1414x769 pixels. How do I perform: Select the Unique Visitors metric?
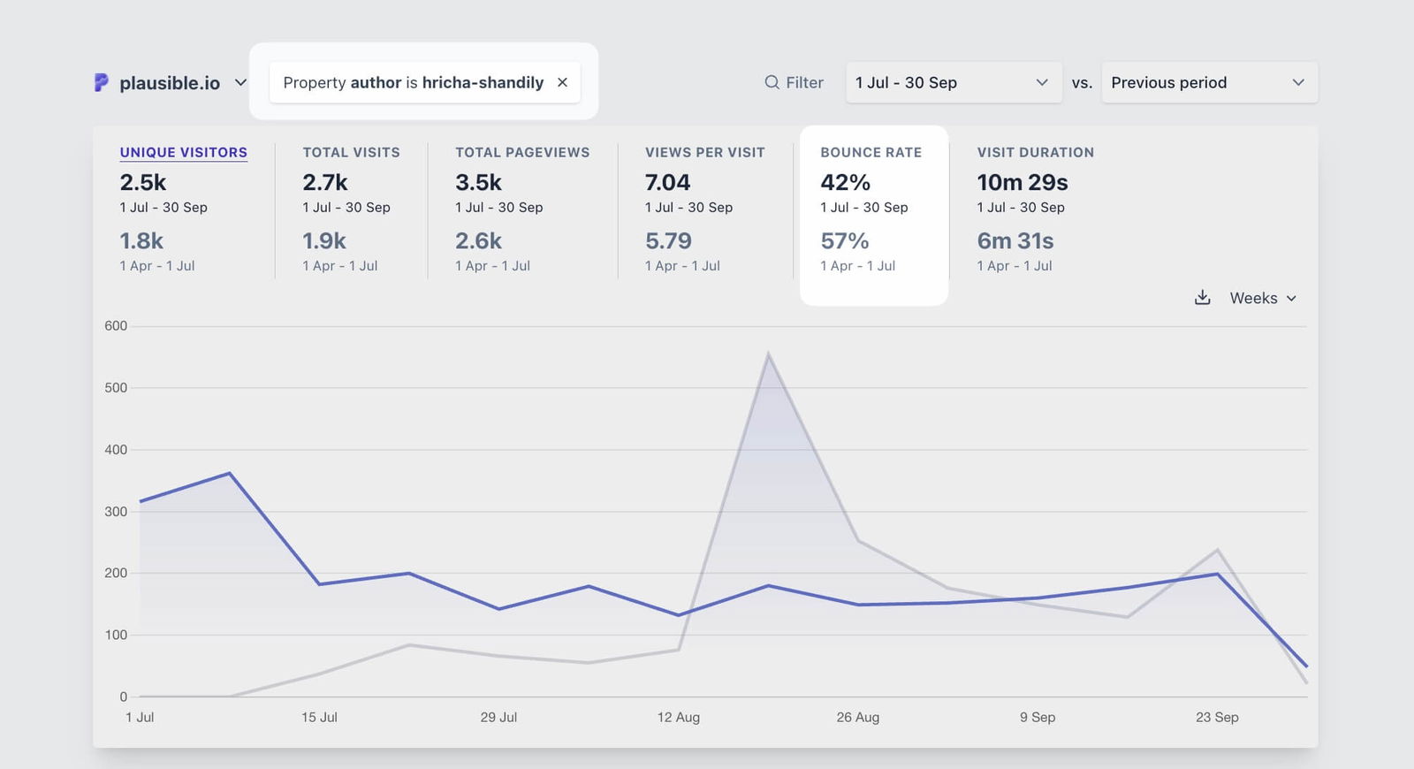point(183,152)
